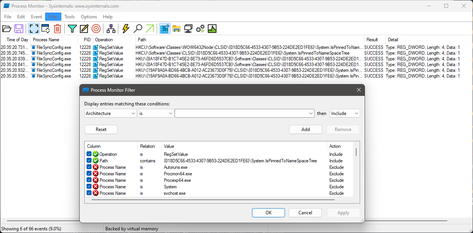Uncheck the System exclude rule checkbox

(x=89, y=187)
